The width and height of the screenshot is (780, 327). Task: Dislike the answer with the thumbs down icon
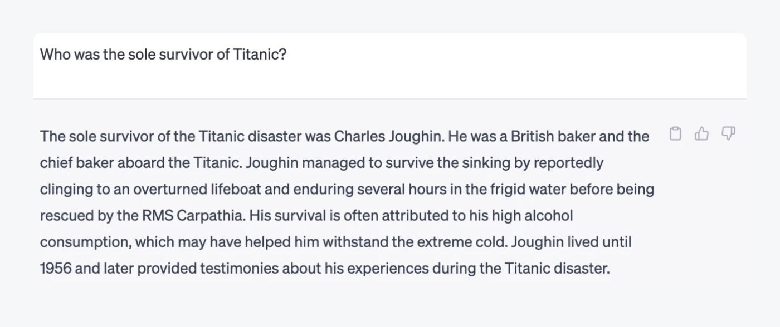pyautogui.click(x=728, y=134)
